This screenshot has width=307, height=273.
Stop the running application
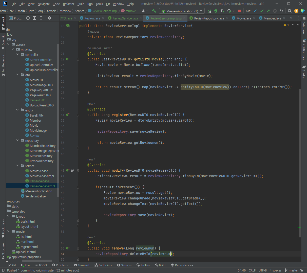(239, 11)
